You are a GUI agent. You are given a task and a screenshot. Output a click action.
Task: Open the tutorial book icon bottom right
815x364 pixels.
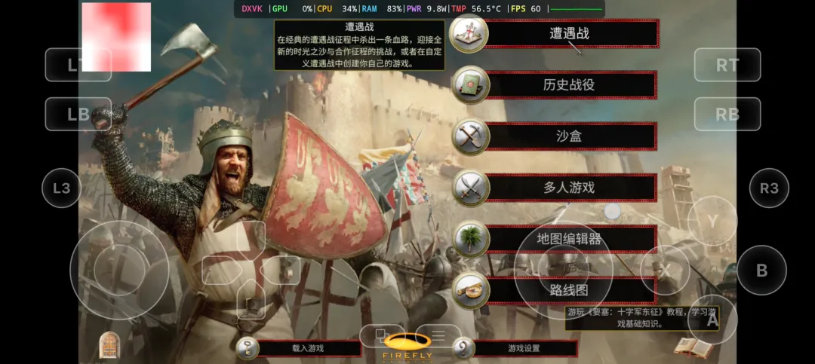tap(694, 347)
